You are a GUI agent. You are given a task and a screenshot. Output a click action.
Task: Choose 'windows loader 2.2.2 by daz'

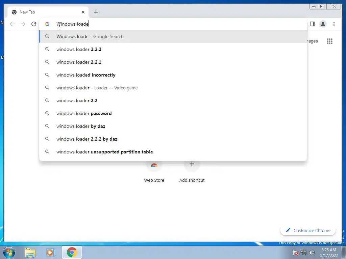click(x=173, y=139)
